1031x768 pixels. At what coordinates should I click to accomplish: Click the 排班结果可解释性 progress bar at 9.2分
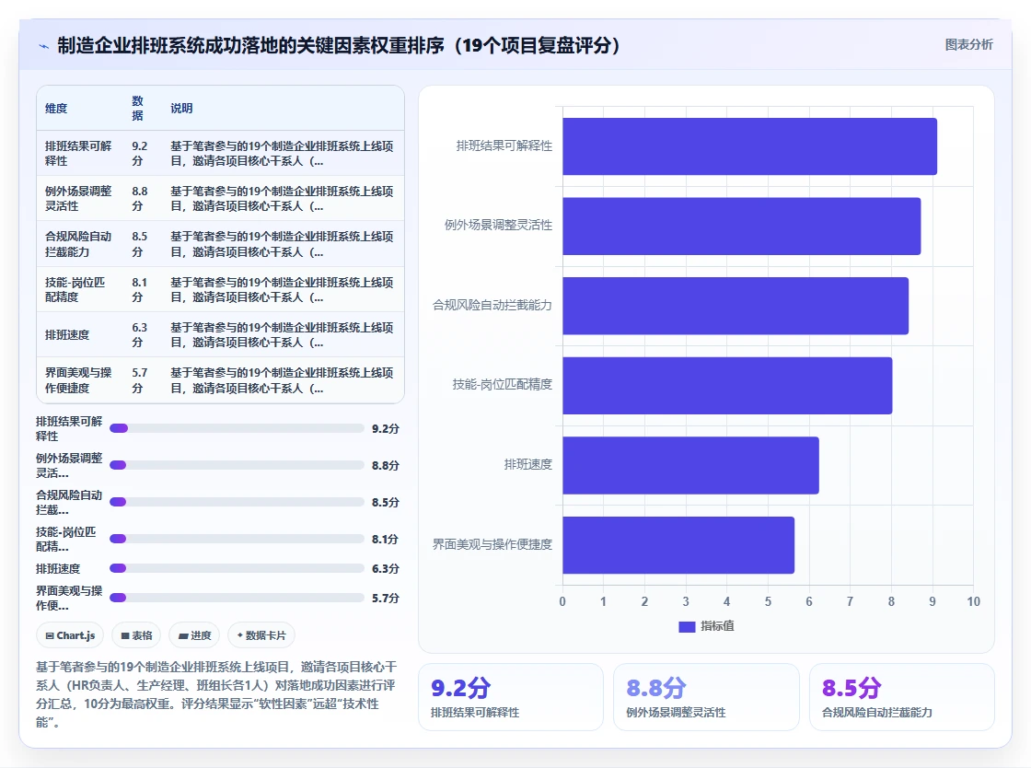pos(237,429)
